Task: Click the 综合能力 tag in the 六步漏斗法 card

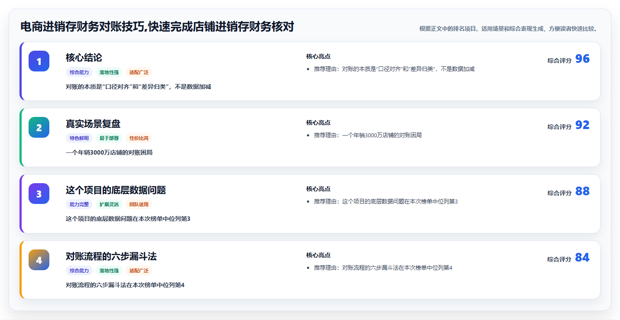Action: 79,271
